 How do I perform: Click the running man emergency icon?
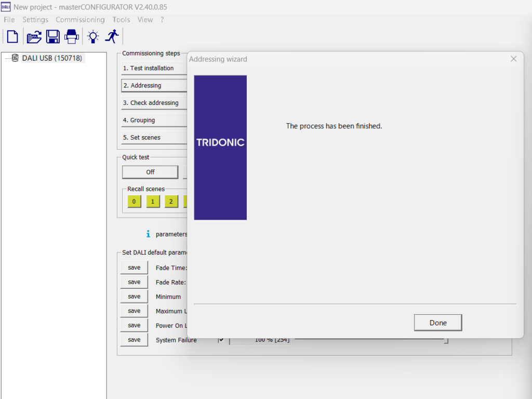pyautogui.click(x=112, y=36)
